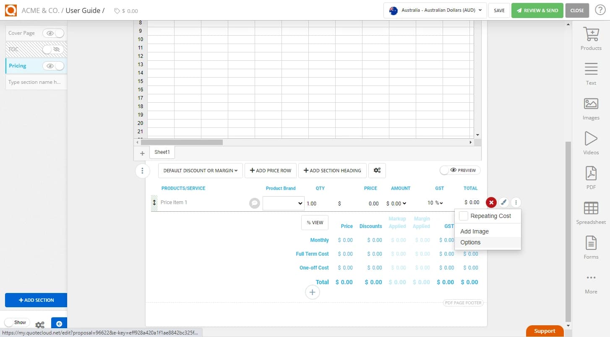
Task: Enable the Repeating Cost checkbox
Action: click(463, 216)
